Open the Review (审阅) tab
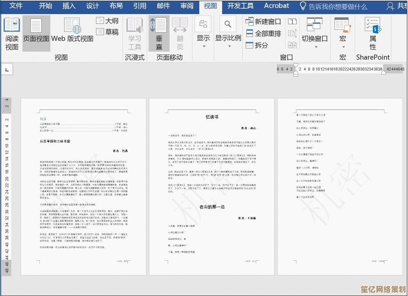 pyautogui.click(x=187, y=6)
